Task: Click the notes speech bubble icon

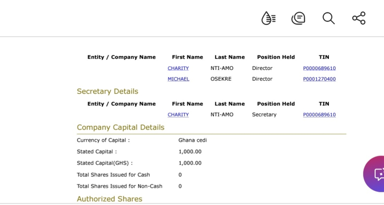Action: click(298, 18)
